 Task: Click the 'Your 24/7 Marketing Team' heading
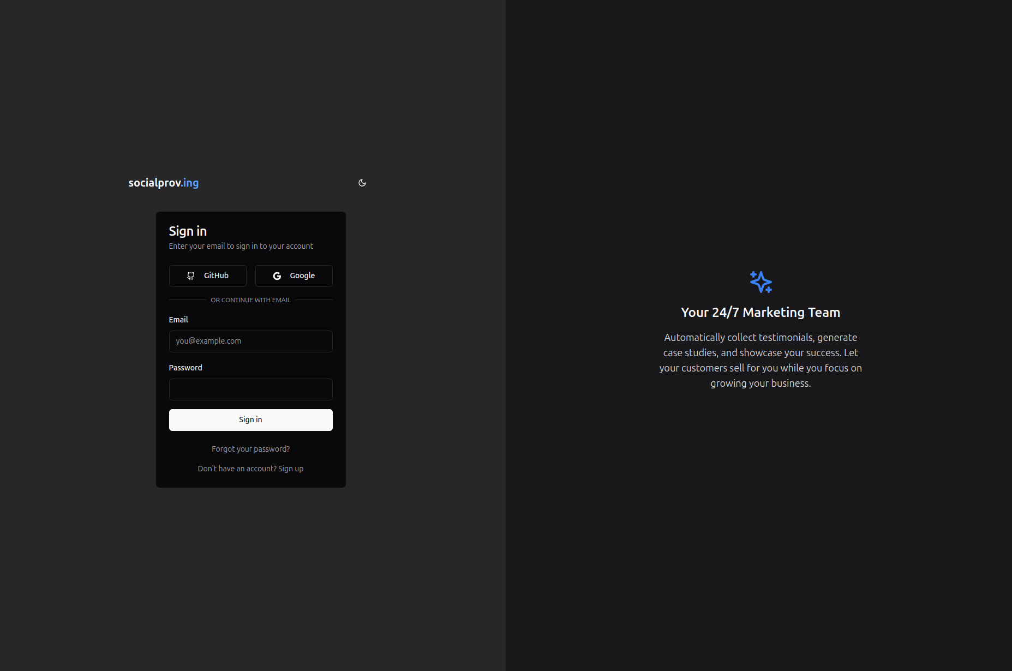pyautogui.click(x=761, y=313)
